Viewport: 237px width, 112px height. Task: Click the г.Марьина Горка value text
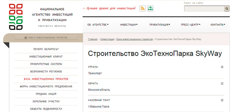99,106
